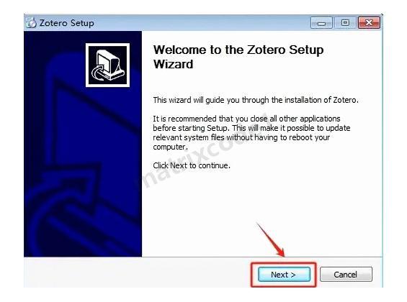The image size is (407, 302).
Task: Click the dark blue sidebar banner graphic
Action: 83,144
